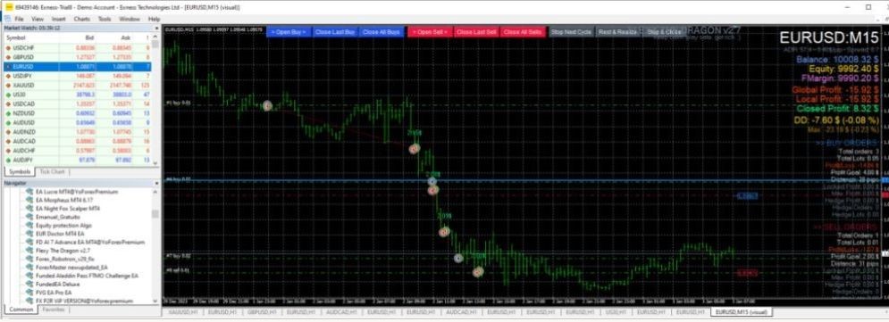Select the AUDUSD row in Market Watch

[x=79, y=122]
